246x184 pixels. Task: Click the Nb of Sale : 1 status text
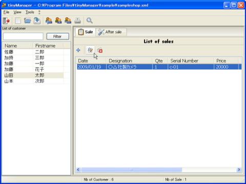click(x=176, y=179)
